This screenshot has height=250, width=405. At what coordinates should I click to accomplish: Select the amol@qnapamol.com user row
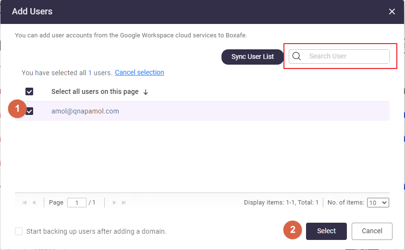click(x=192, y=111)
